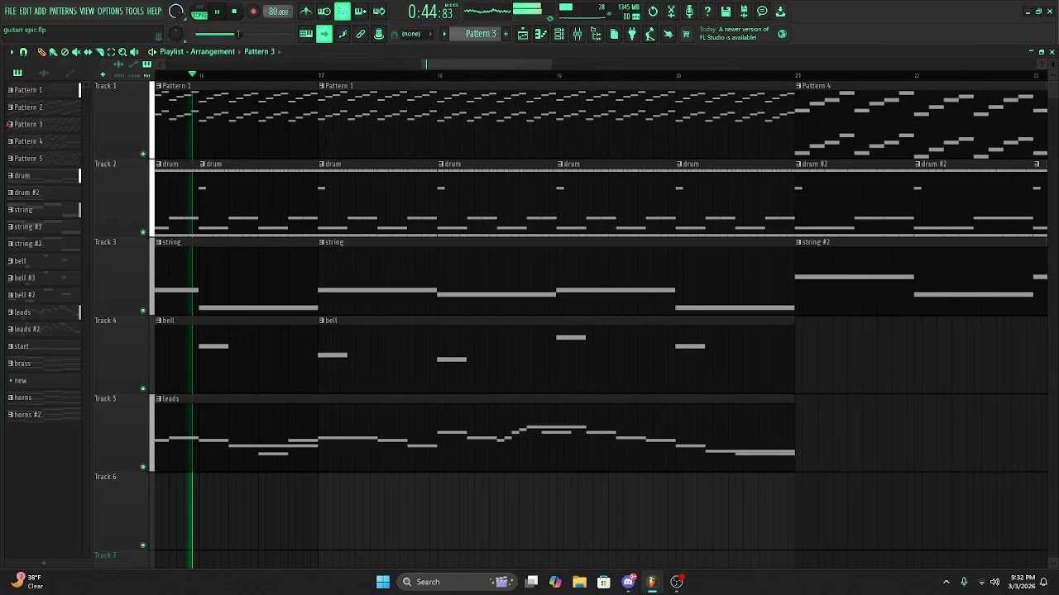
Task: Select the Mute tool in playlist toolbar
Action: [x=76, y=52]
